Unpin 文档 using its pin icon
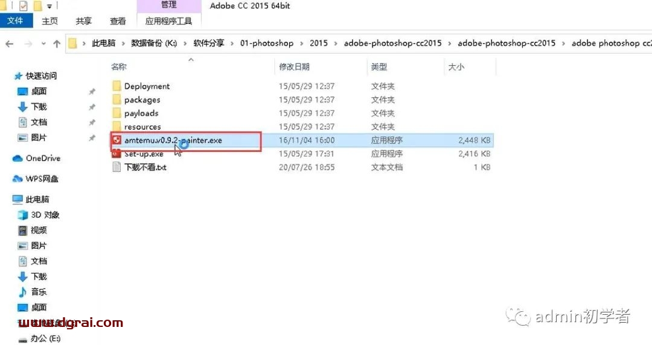This screenshot has width=652, height=345. pos(92,122)
